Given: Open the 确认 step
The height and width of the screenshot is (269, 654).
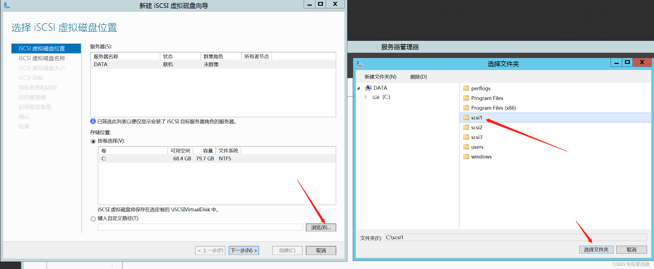Looking at the screenshot, I should click(24, 117).
